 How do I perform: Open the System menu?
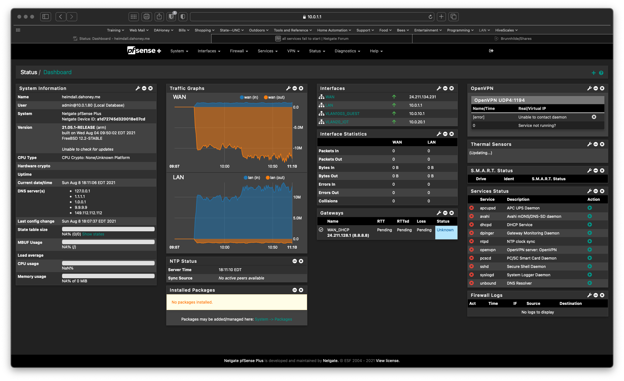pos(179,51)
